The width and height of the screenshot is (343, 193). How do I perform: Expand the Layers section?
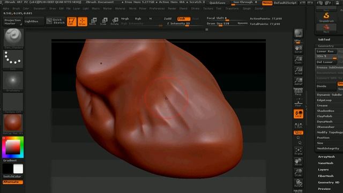323,169
